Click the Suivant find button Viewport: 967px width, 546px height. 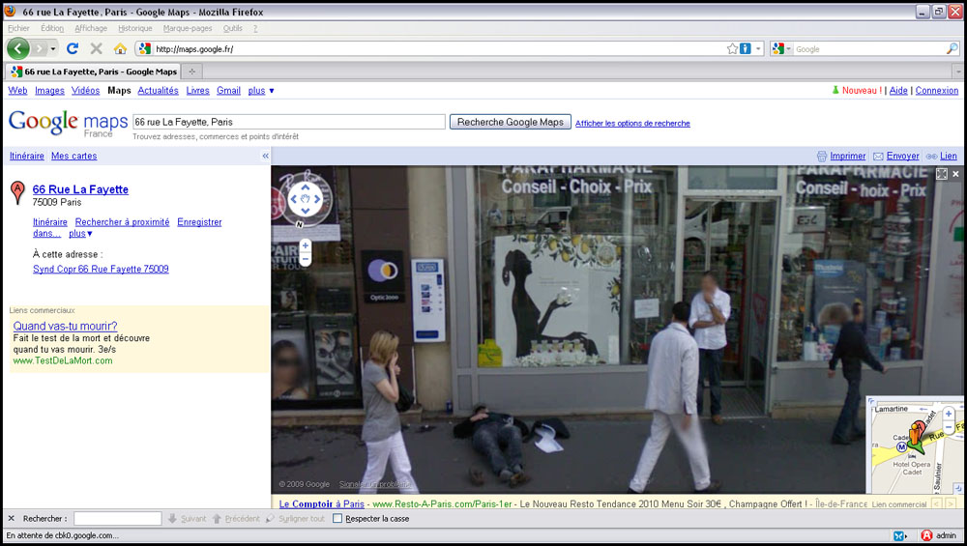pos(188,518)
